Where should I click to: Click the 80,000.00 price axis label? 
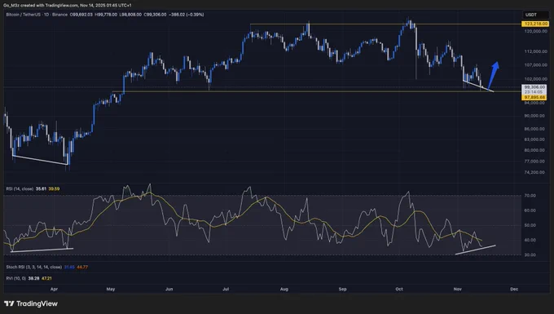(x=535, y=150)
